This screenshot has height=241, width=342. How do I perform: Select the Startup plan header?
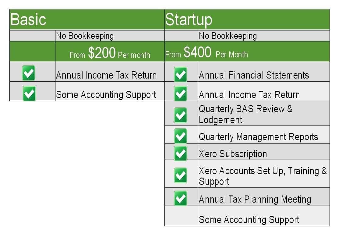[x=189, y=19]
